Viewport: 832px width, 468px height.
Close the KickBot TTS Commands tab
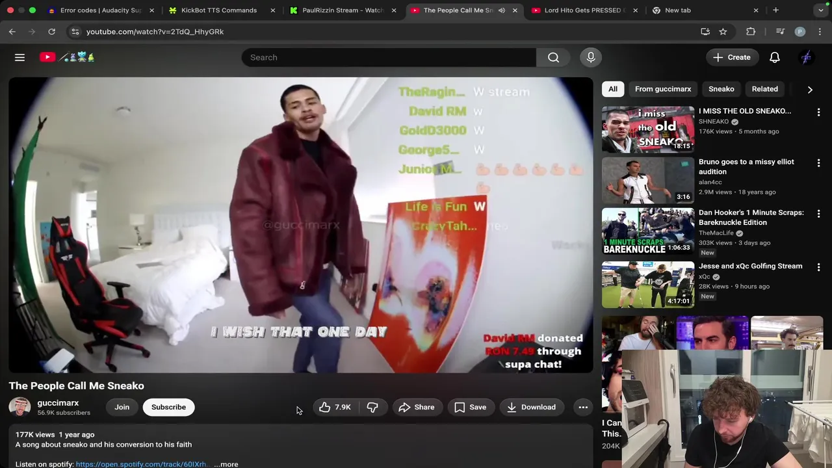pos(273,10)
